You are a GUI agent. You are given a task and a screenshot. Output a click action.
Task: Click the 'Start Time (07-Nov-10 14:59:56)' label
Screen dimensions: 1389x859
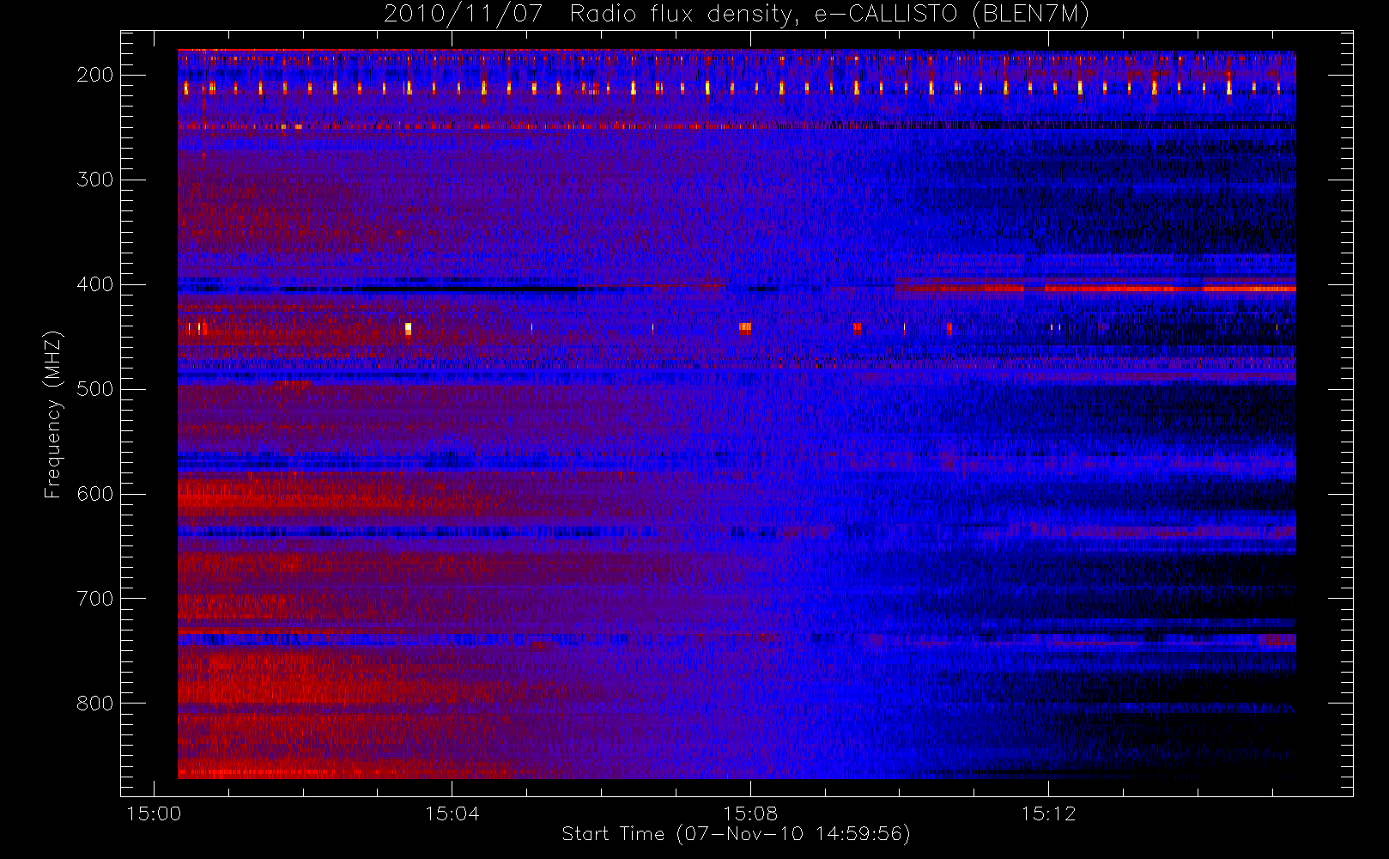[x=736, y=834]
